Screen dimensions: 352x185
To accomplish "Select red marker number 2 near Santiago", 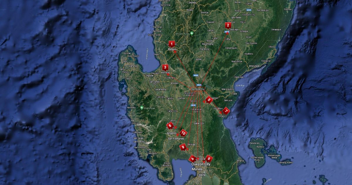I will (x=228, y=25).
